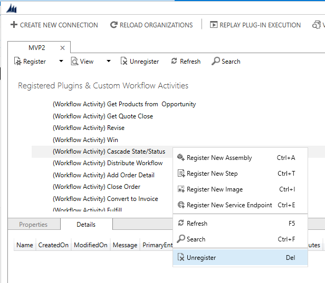Click the context menu Unregister icon
325x283 pixels.
coord(181,257)
